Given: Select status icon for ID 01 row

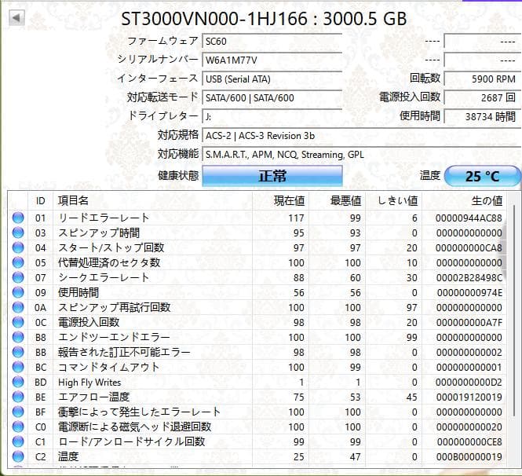Looking at the screenshot, I should (18, 218).
